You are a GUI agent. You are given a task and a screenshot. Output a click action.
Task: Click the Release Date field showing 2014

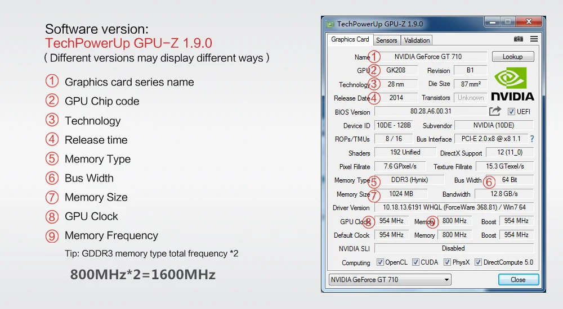pyautogui.click(x=396, y=98)
